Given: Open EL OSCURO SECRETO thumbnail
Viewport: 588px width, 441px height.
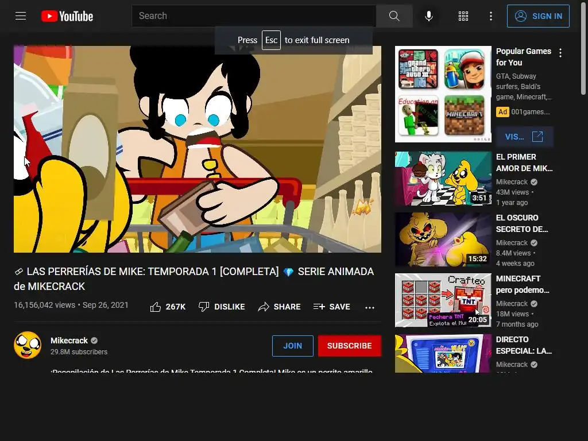Looking at the screenshot, I should click(443, 239).
